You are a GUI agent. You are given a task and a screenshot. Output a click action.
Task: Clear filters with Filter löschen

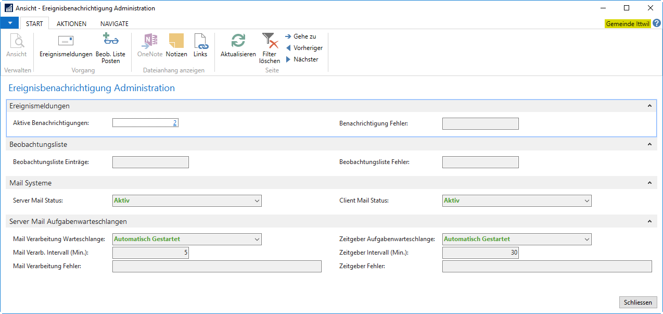click(270, 48)
